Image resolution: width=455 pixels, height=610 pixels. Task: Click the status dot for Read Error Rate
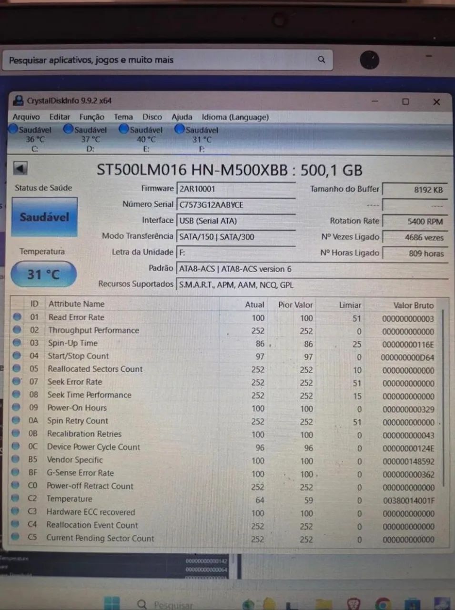tap(17, 316)
